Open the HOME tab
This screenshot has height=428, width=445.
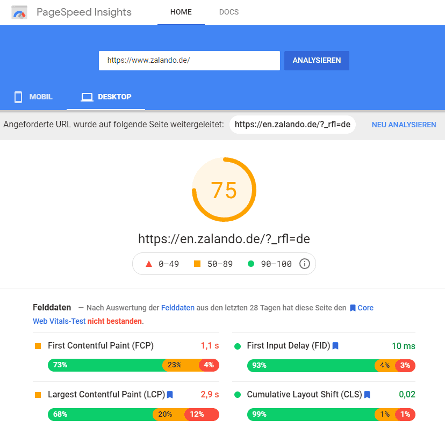(181, 12)
